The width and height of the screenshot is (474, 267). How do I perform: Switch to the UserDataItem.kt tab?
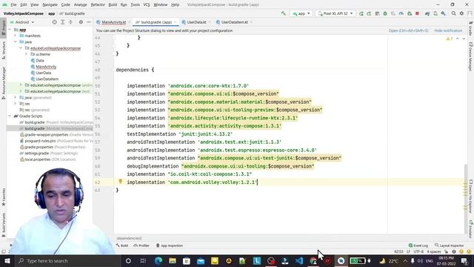[x=234, y=22]
